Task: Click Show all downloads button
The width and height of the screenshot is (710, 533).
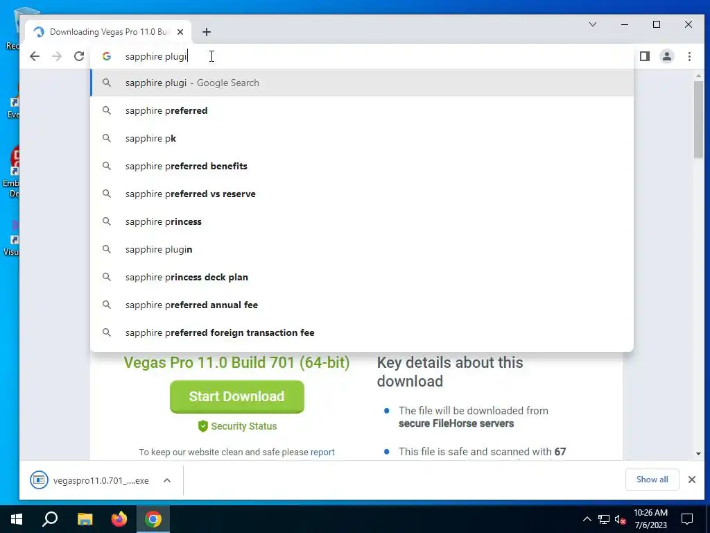Action: click(x=652, y=480)
